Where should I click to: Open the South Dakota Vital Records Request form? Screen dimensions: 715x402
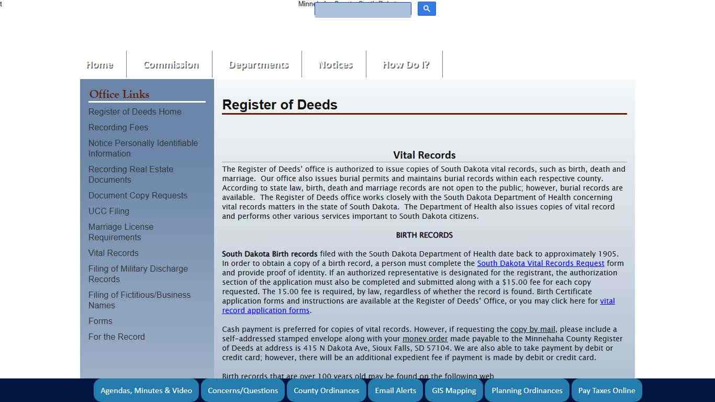540,263
